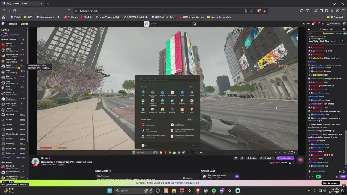Open stories link in sidebar
Image resolution: width=347 pixels, height=195 pixels.
click(x=14, y=35)
